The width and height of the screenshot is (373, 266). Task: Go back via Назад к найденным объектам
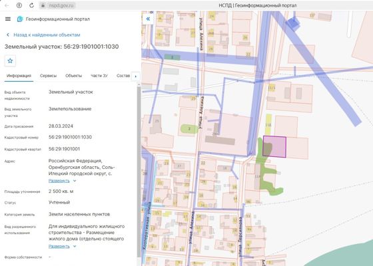pos(47,35)
